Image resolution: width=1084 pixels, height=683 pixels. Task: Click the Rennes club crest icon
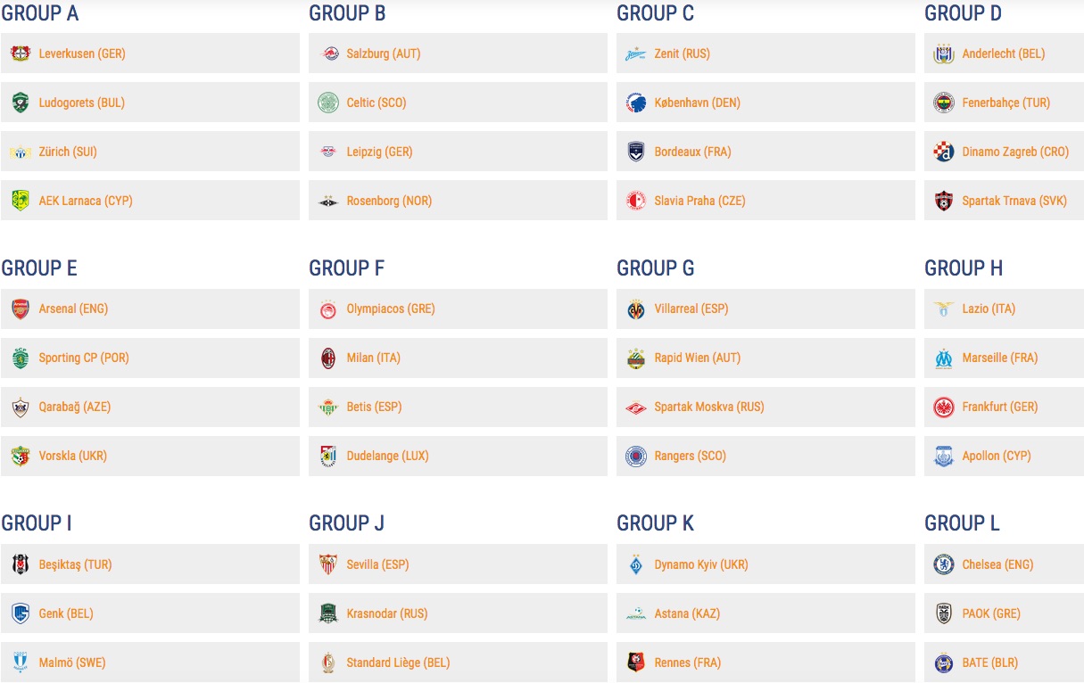(x=635, y=662)
